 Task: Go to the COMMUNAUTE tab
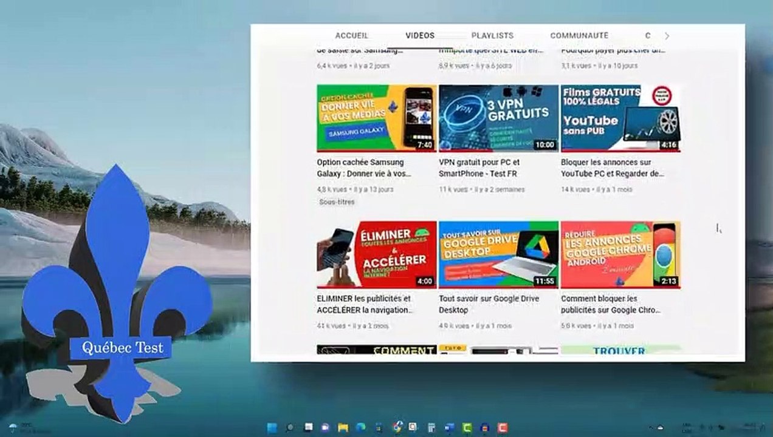click(x=579, y=36)
